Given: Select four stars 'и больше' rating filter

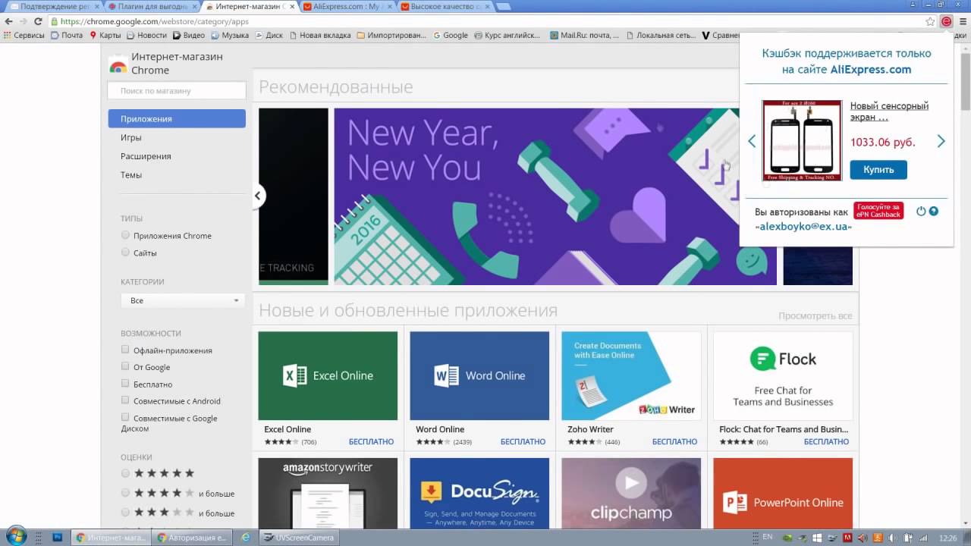Looking at the screenshot, I should (x=126, y=493).
